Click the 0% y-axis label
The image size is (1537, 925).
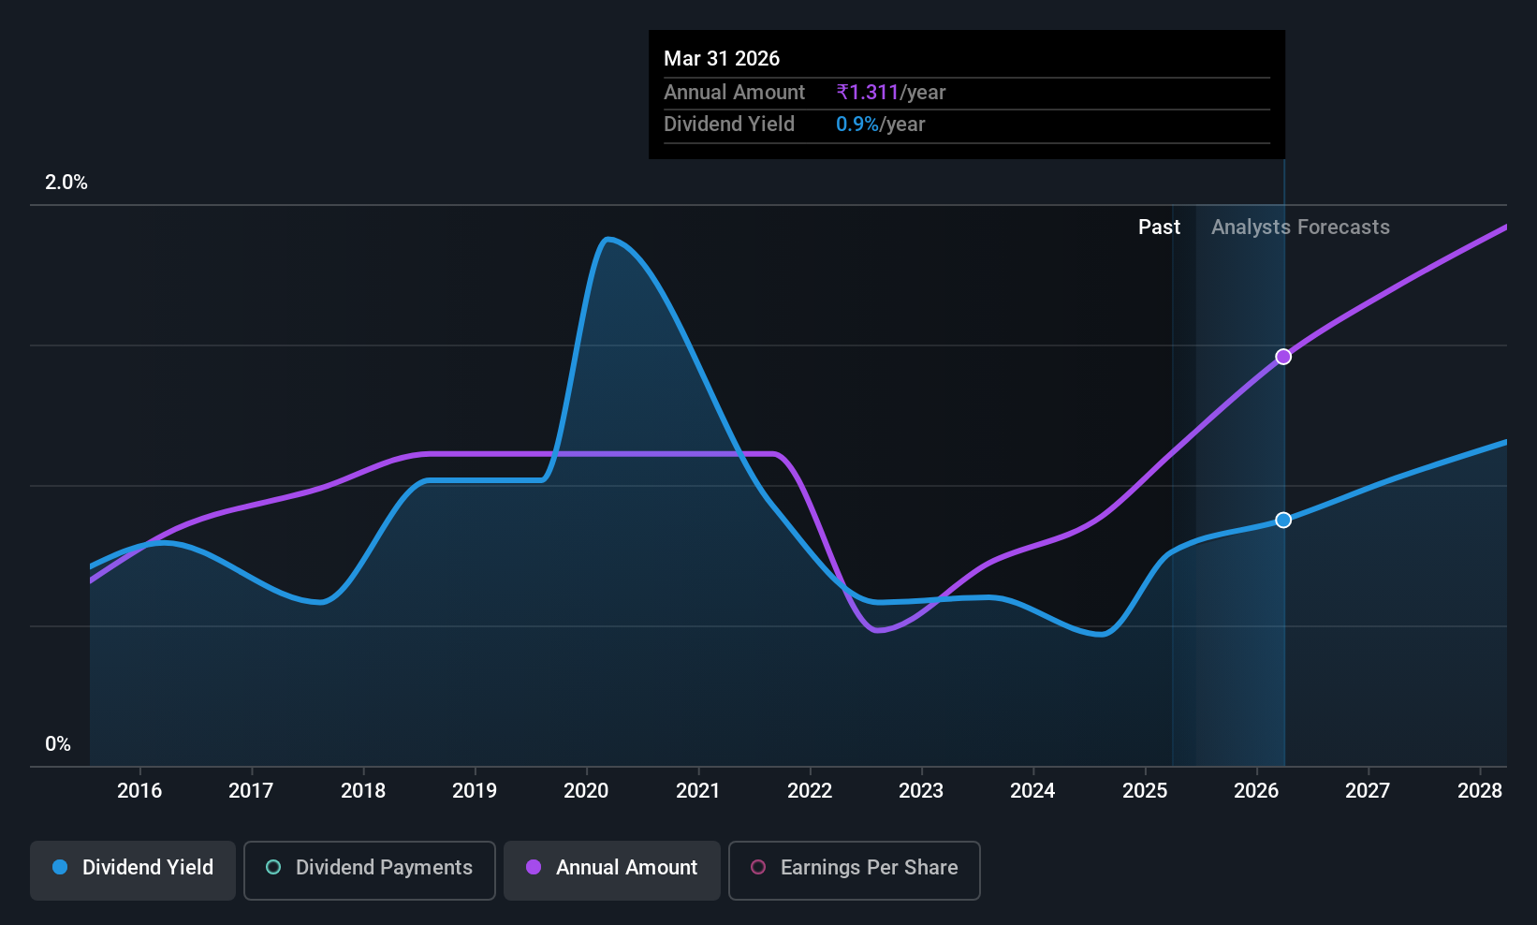pyautogui.click(x=58, y=744)
